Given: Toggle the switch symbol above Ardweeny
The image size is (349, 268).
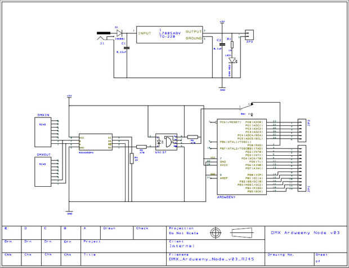Looking at the screenshot, I should (246, 106).
